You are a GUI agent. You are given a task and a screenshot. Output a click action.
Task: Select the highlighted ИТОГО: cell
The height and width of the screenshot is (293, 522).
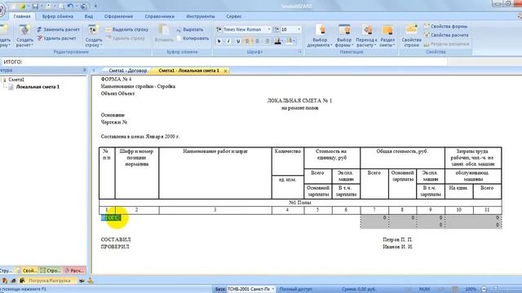pyautogui.click(x=111, y=217)
